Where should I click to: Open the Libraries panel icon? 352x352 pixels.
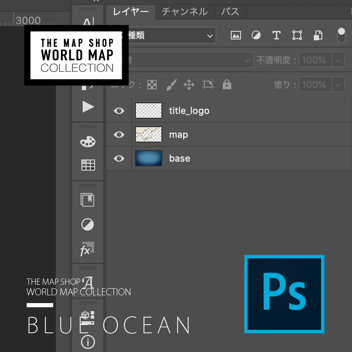point(87,200)
